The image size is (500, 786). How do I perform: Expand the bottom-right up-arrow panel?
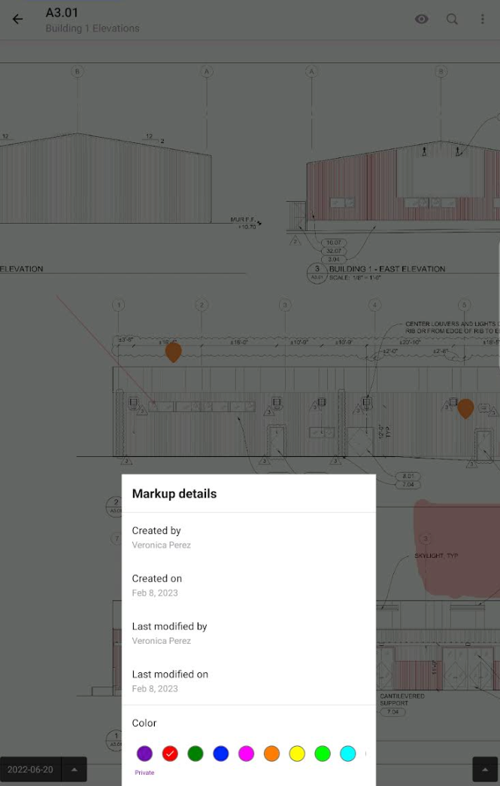point(485,769)
